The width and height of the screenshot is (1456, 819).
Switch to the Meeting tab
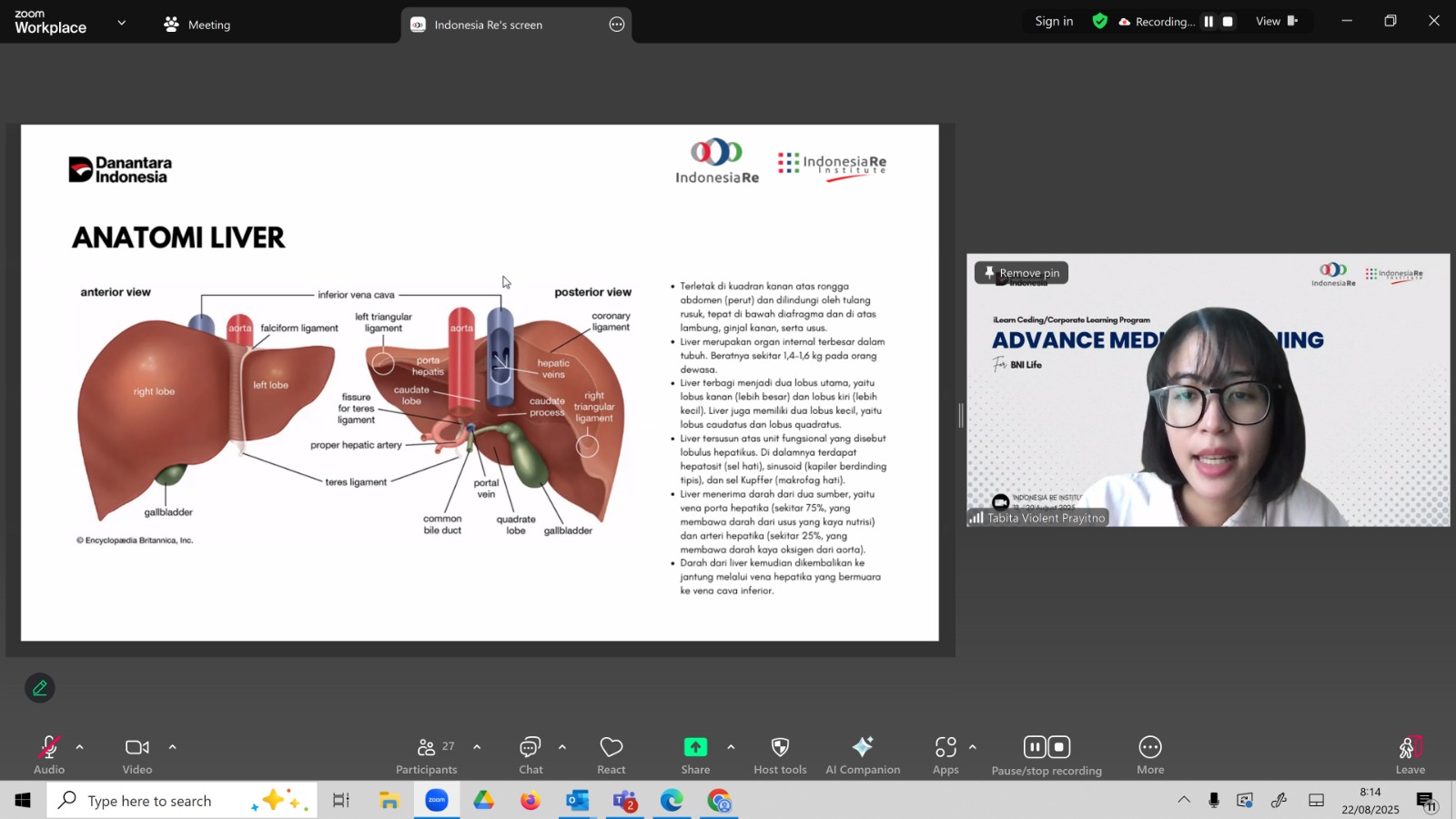197,25
